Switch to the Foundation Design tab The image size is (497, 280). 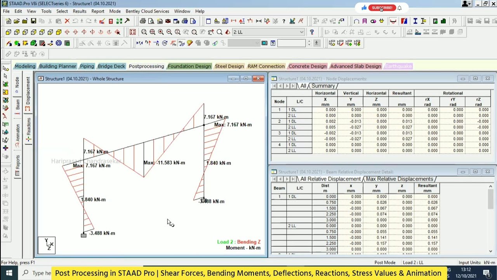(189, 66)
